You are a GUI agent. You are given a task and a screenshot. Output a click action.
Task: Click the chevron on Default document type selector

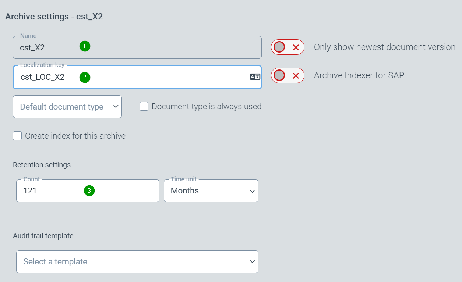[116, 106]
